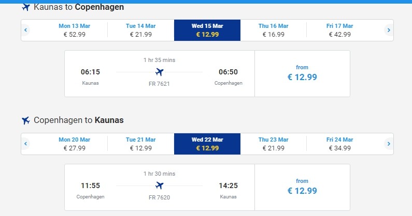Image resolution: width=412 pixels, height=216 pixels.
Task: Select Thu 23 Mar return date
Action: pos(273,144)
